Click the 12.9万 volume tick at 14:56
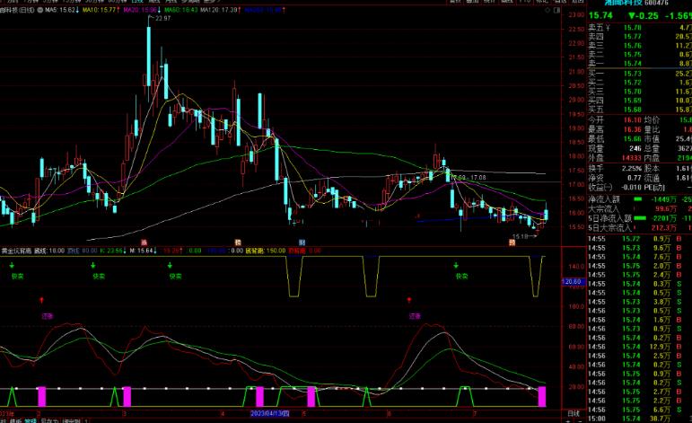692x423 pixels. [x=660, y=347]
